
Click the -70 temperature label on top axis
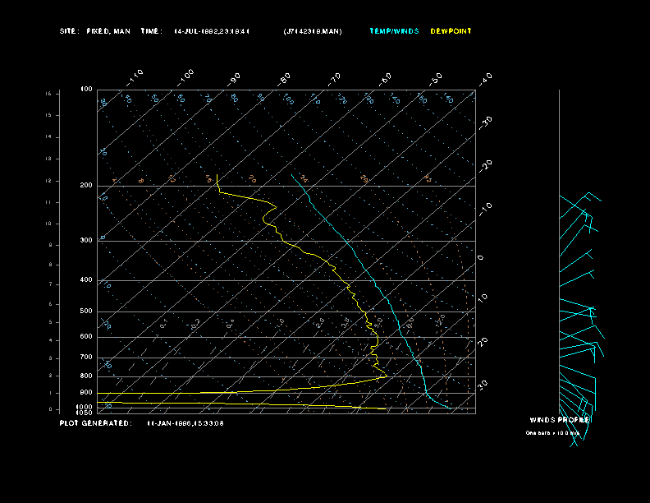coord(335,79)
